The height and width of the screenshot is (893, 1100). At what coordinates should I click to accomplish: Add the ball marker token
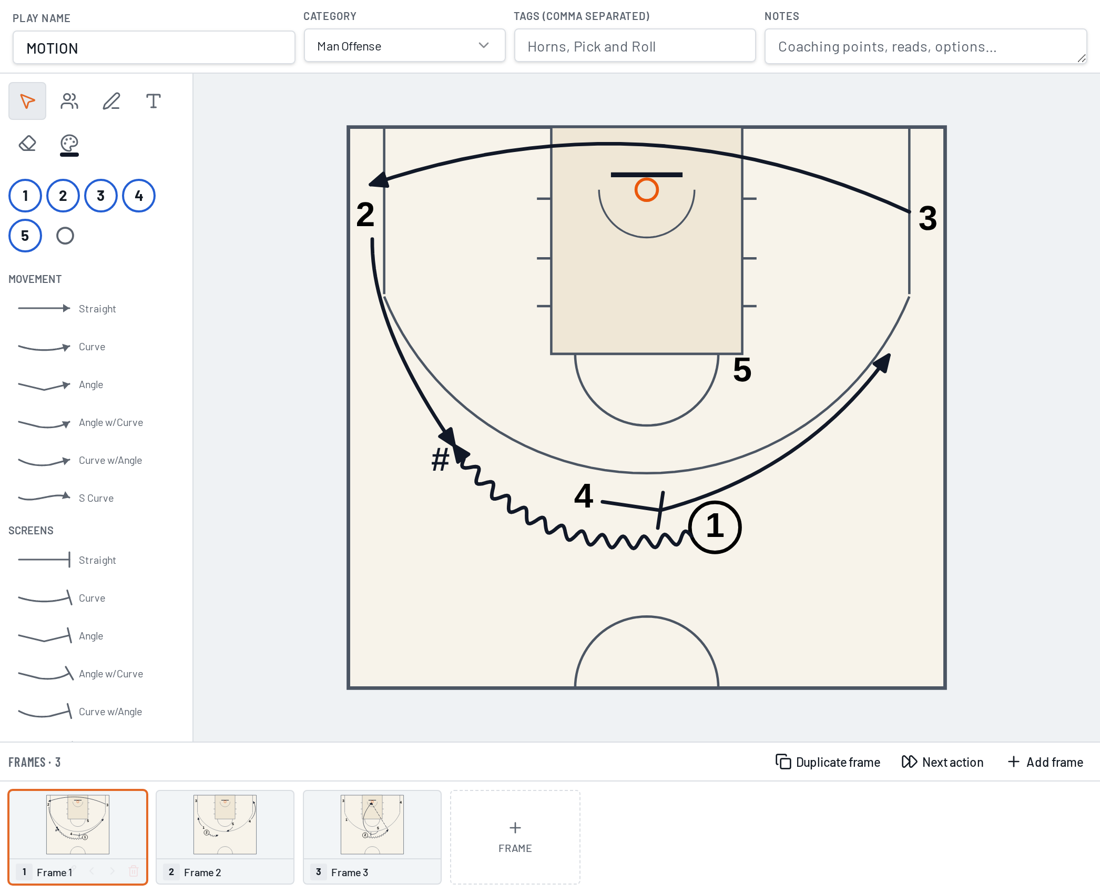(x=65, y=236)
